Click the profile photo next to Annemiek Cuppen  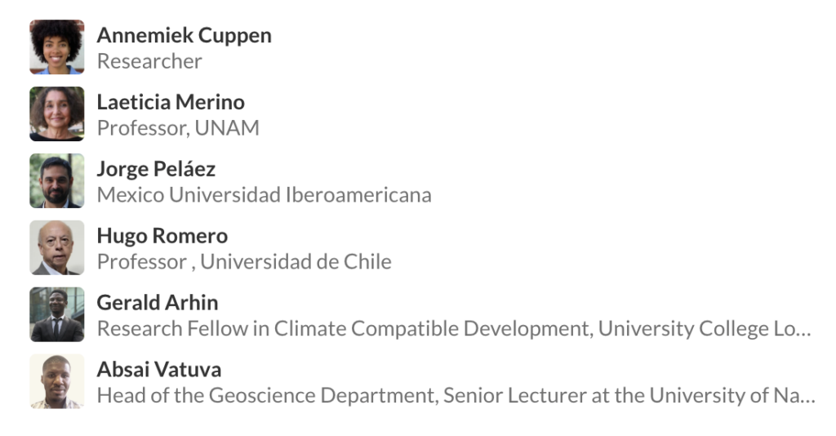(57, 47)
